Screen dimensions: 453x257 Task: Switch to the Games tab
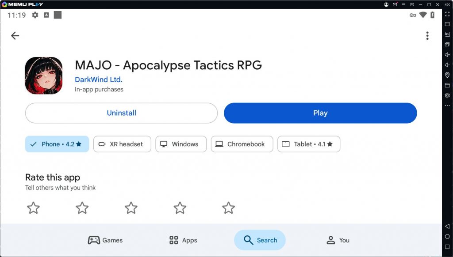[105, 240]
